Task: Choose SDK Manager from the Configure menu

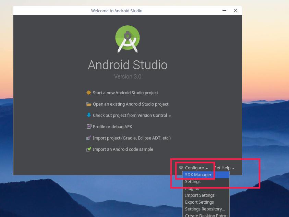Action: pos(206,175)
